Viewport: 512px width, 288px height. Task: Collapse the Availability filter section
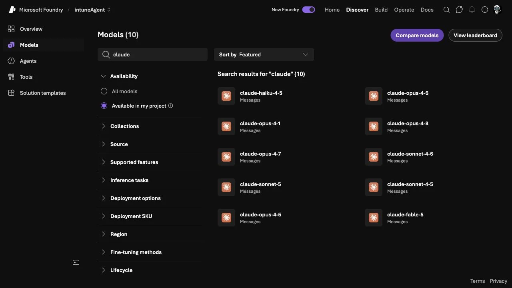coord(150,76)
